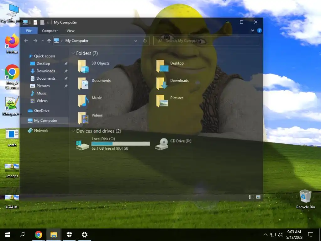This screenshot has width=321, height=241.
Task: Open the Pictures folder in Folders section
Action: pyautogui.click(x=162, y=101)
